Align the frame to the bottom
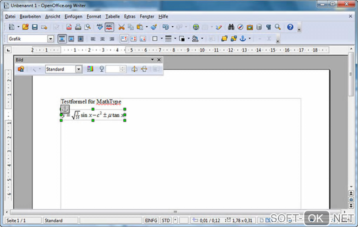 point(143,39)
